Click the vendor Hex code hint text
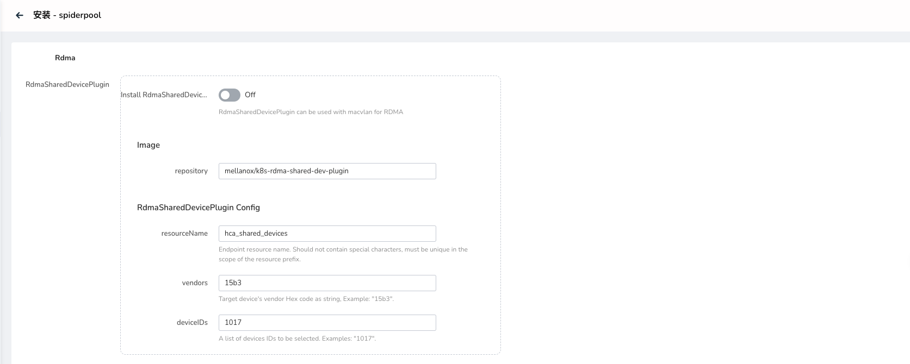 pyautogui.click(x=306, y=299)
